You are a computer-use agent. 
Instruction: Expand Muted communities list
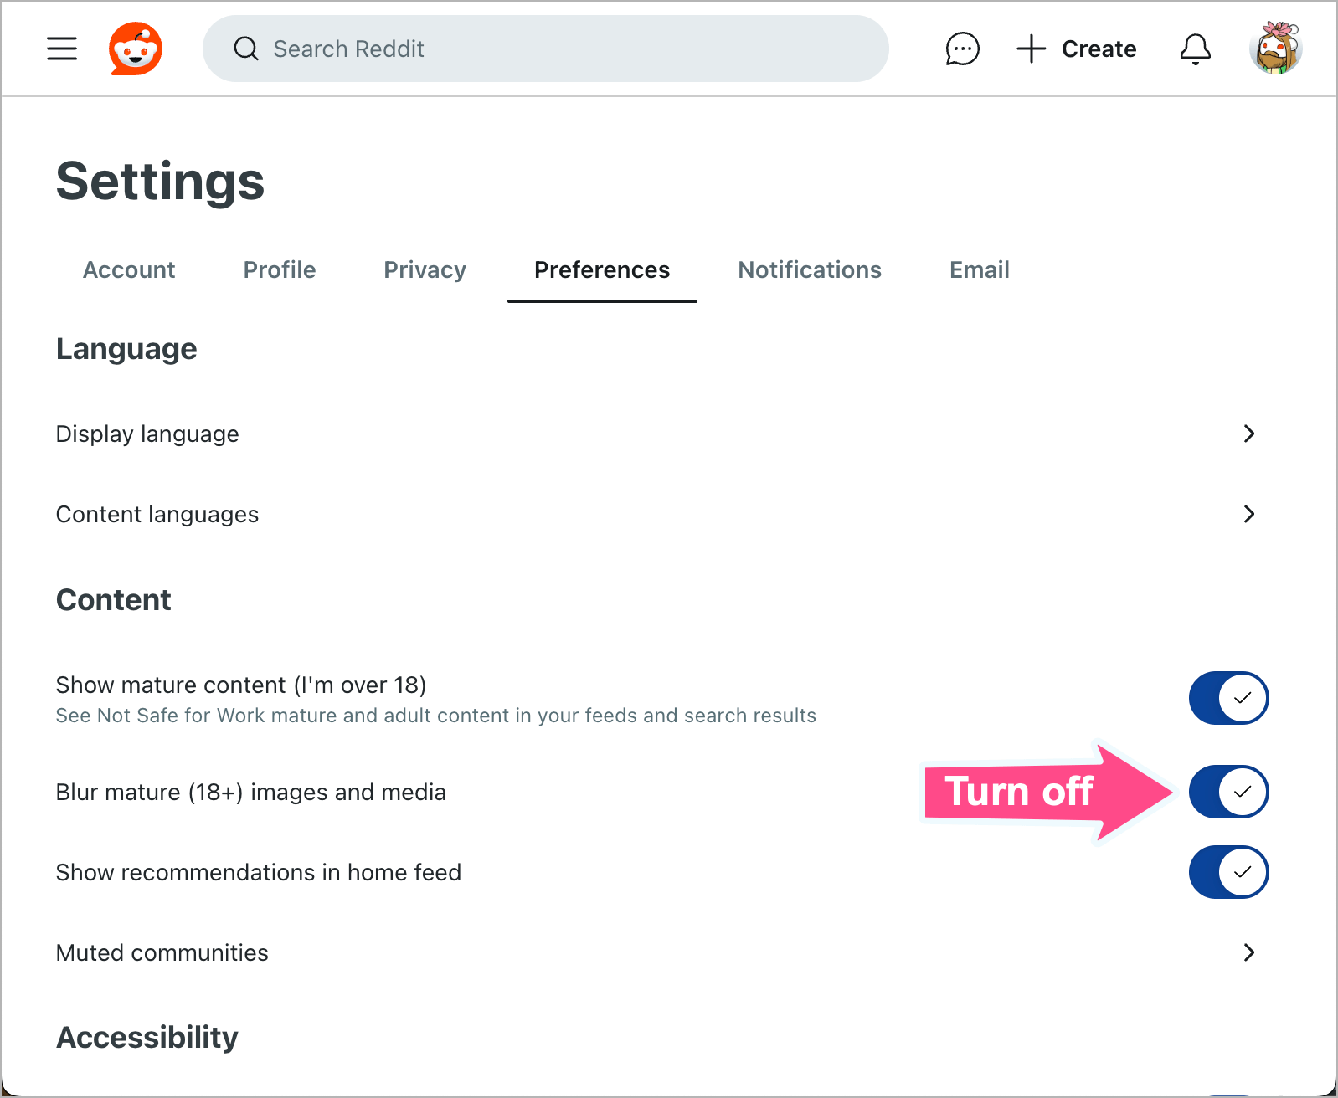point(1248,952)
